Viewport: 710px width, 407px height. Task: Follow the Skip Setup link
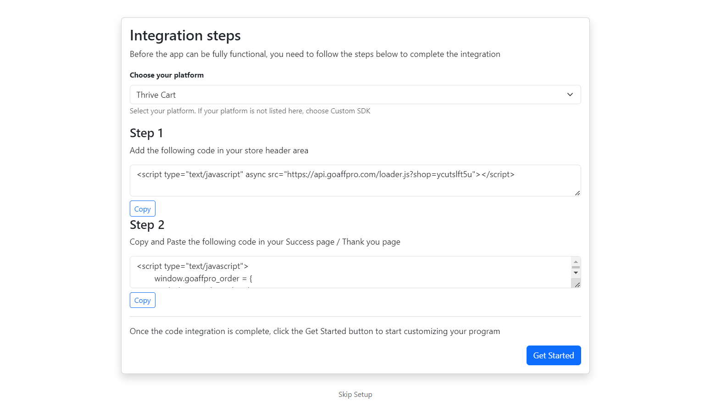[355, 395]
